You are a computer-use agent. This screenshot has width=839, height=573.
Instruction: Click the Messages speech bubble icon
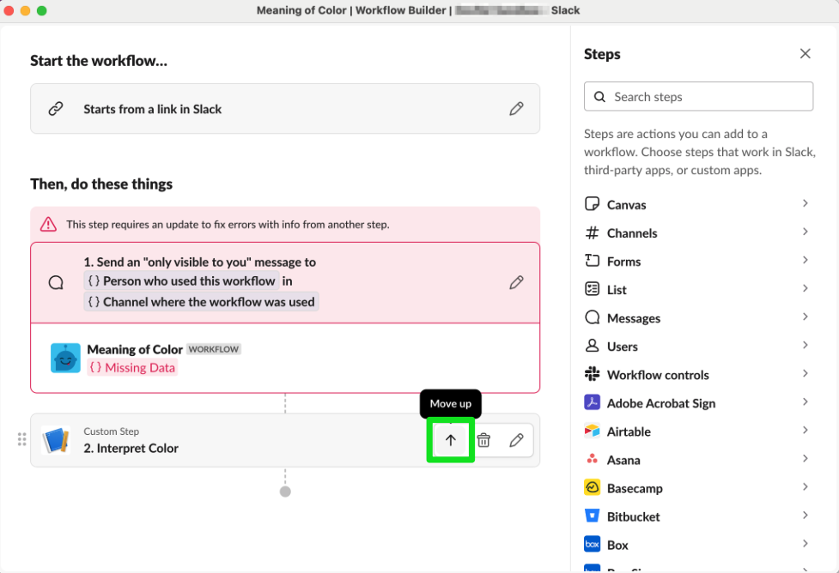pos(592,317)
